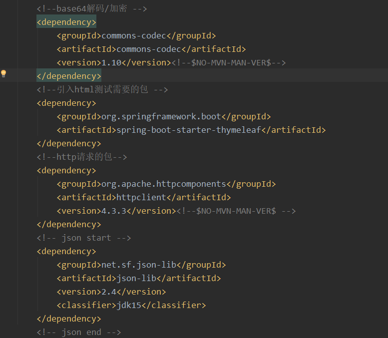
Task: Click the $NO-MVN-MAN-VER$ comment after version 1.10
Action: click(x=229, y=62)
